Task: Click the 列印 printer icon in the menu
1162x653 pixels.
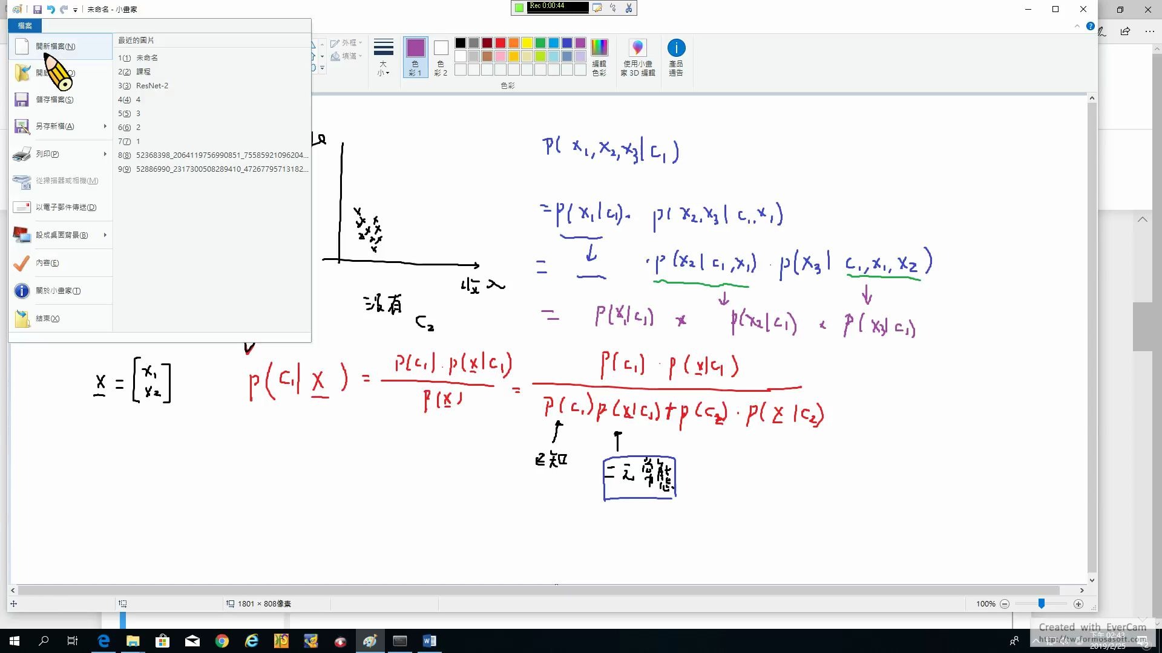Action: [22, 154]
